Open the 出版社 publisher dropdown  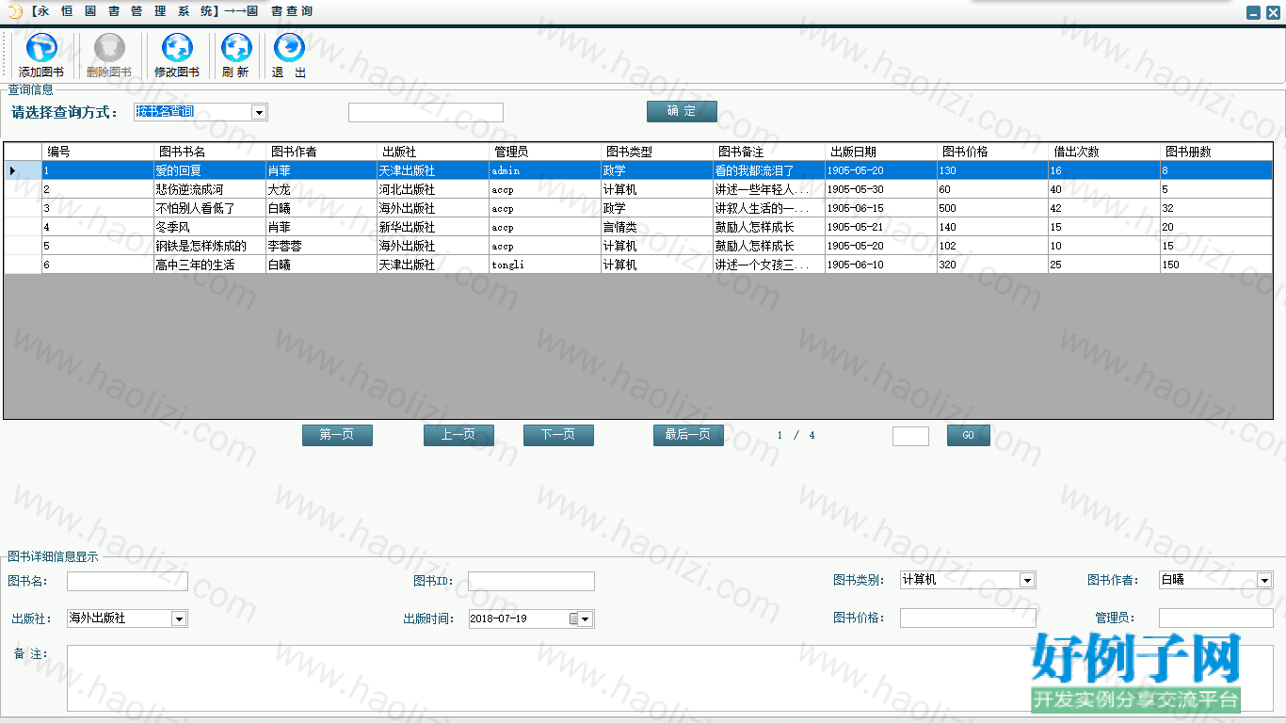pyautogui.click(x=179, y=619)
